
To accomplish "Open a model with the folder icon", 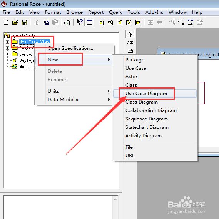I will (15, 22).
